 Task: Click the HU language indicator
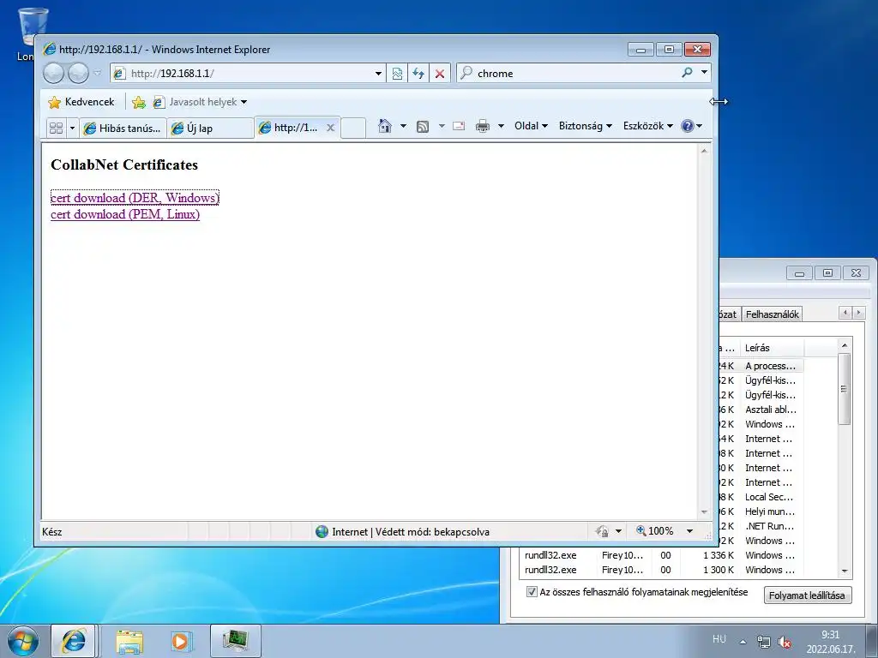coord(719,639)
